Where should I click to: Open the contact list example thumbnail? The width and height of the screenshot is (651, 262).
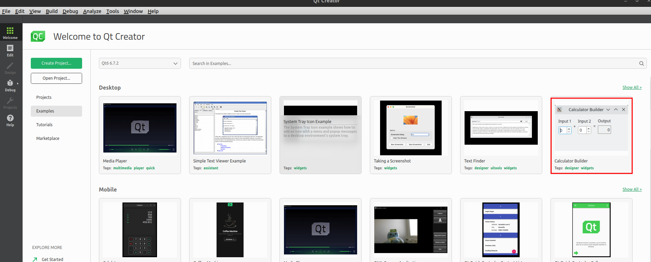point(501,230)
